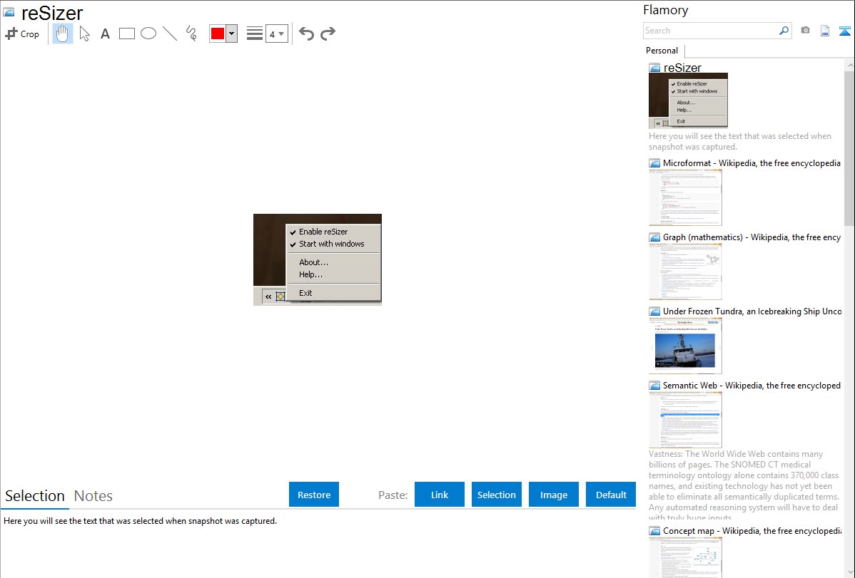
Task: Click the blue collapse panel icon
Action: coord(844,31)
